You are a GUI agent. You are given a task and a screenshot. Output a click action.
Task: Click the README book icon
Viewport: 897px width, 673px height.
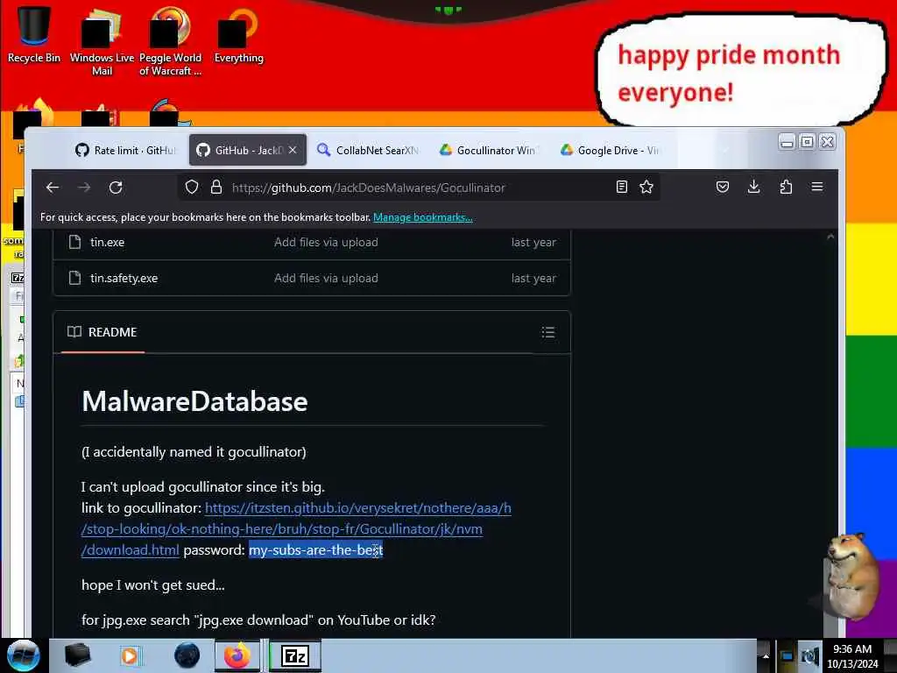(74, 332)
